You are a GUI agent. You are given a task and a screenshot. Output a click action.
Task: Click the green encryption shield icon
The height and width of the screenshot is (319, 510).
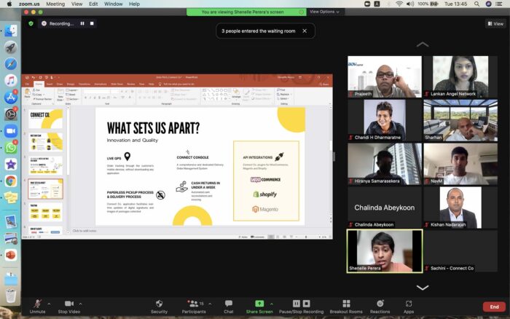pyautogui.click(x=30, y=23)
